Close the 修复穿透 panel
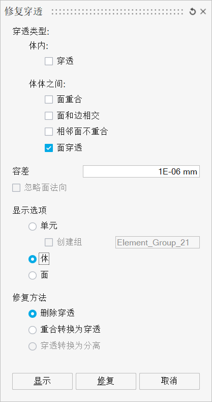Viewport: 212px width, 402px height. point(203,12)
